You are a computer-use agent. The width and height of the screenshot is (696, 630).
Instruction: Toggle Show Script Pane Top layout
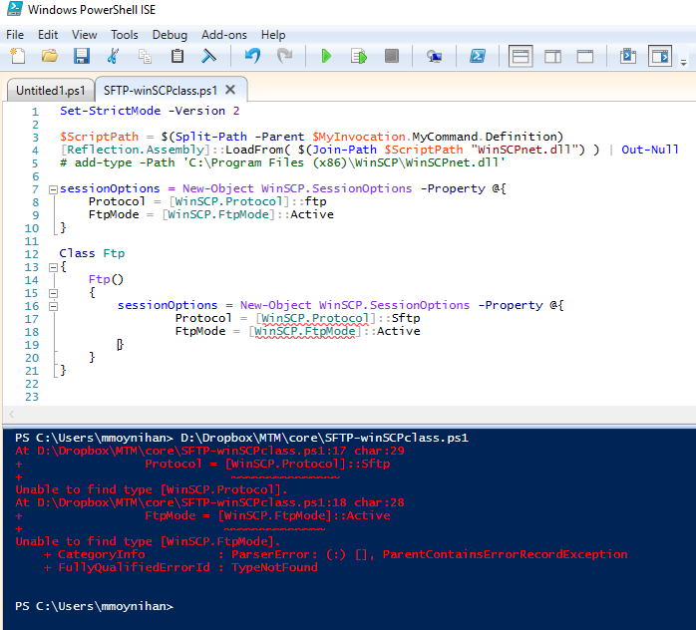click(x=521, y=56)
